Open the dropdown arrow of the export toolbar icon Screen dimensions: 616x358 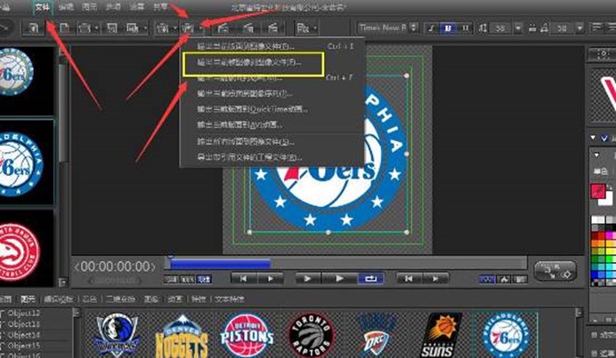[201, 28]
